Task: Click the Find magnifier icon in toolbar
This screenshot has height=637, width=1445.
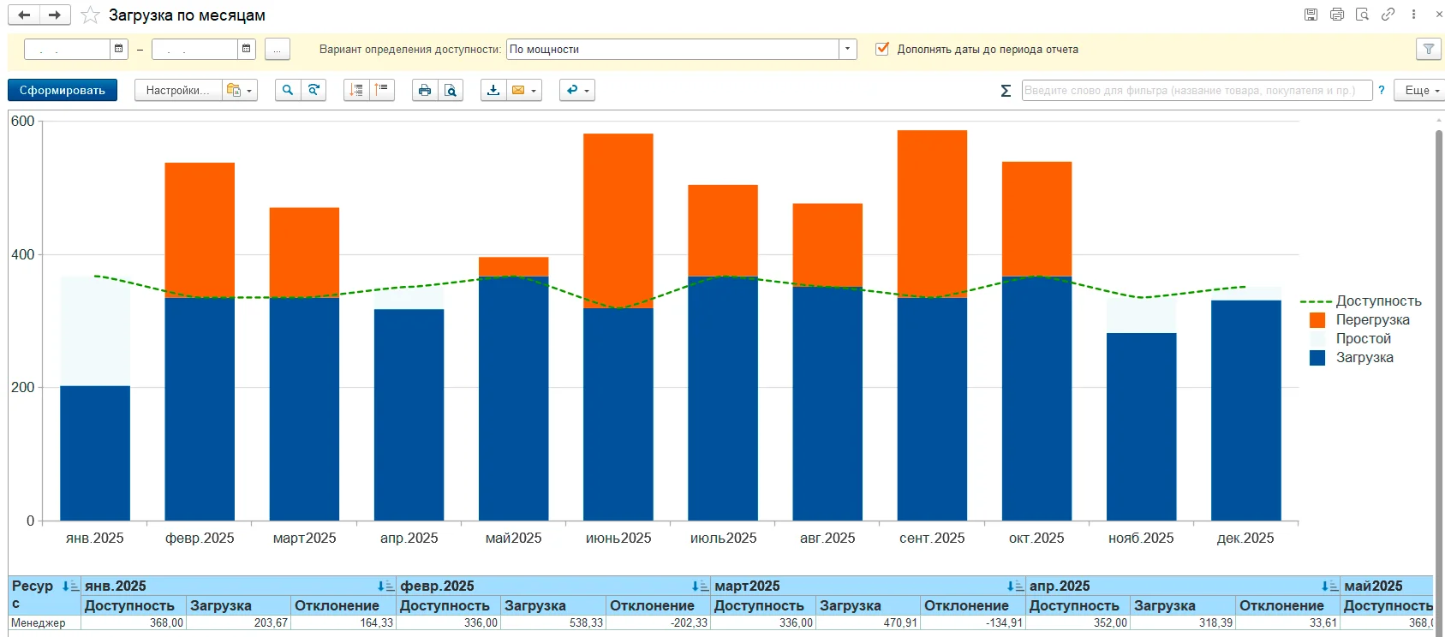Action: tap(288, 90)
